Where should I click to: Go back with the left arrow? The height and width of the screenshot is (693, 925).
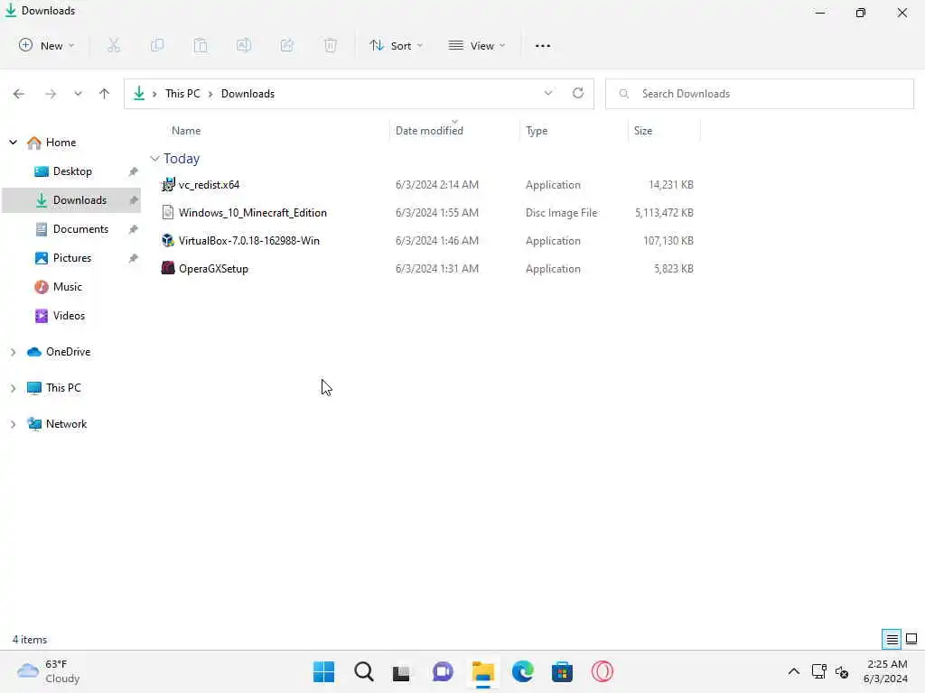click(19, 94)
